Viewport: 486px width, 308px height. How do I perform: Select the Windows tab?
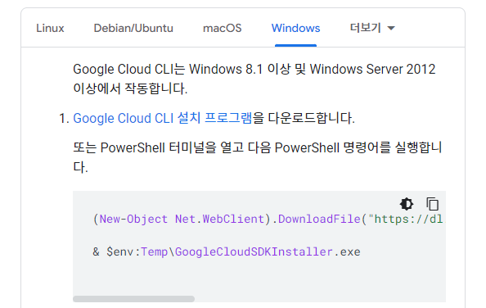(295, 28)
